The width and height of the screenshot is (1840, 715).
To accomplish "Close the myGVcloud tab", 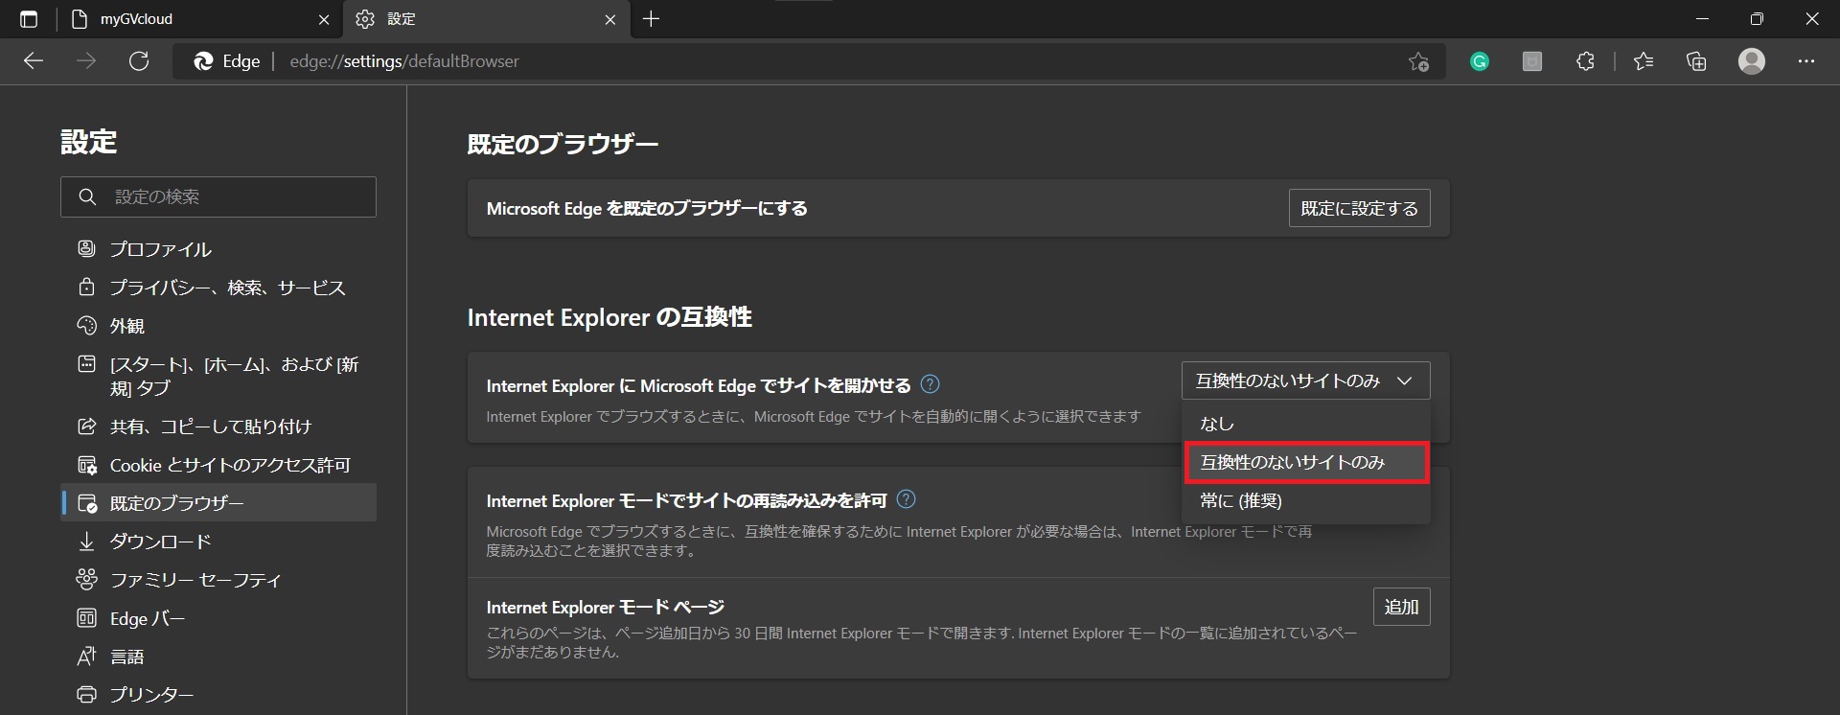I will pyautogui.click(x=324, y=19).
